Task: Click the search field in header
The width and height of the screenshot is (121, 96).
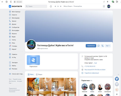Action: pos(36,6)
